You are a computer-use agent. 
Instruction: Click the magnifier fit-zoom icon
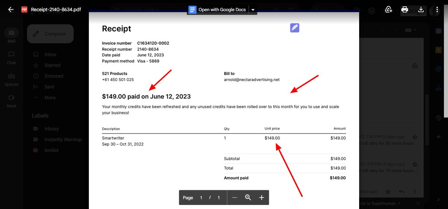pyautogui.click(x=248, y=197)
